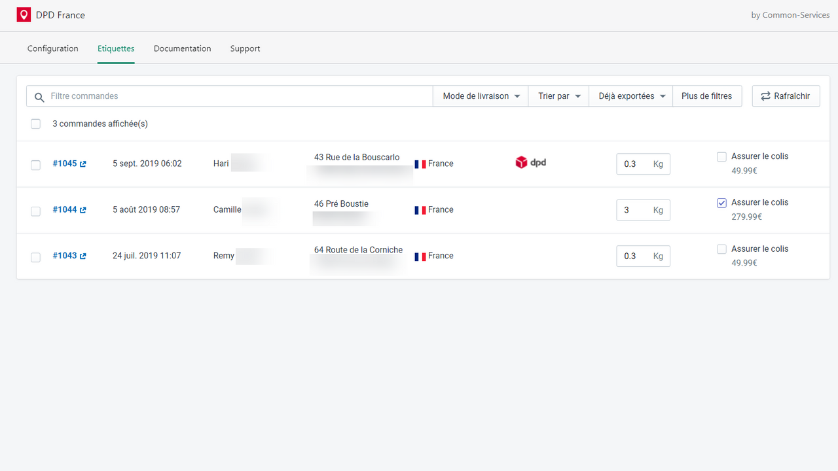Open the Documentation tab
Screen dimensions: 838x471
[182, 48]
